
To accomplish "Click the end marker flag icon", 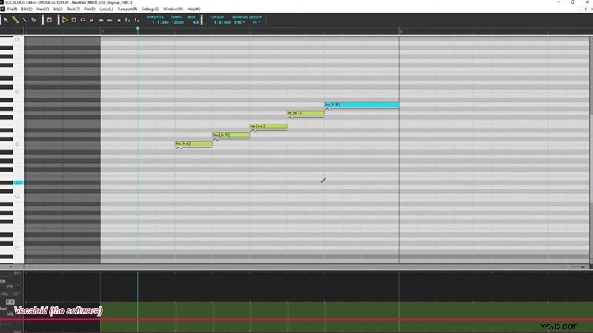I will pyautogui.click(x=136, y=20).
